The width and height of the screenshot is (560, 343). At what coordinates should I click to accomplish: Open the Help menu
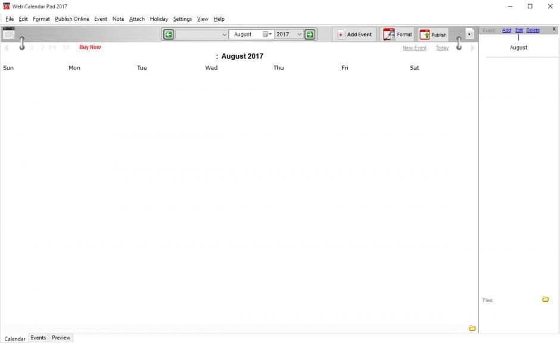tap(219, 19)
